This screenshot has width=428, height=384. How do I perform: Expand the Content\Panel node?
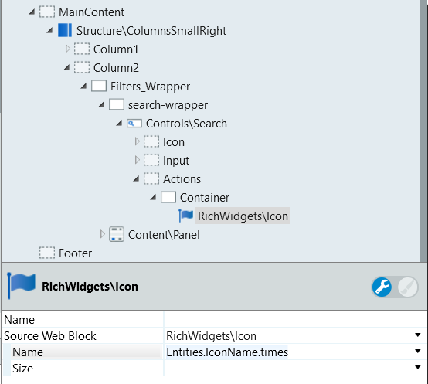point(102,234)
